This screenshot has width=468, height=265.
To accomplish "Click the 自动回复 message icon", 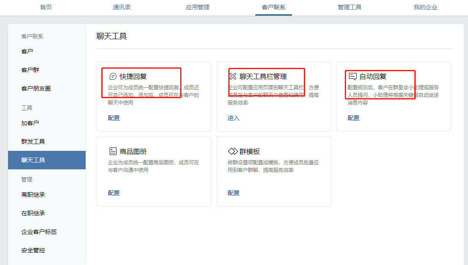I will [352, 76].
